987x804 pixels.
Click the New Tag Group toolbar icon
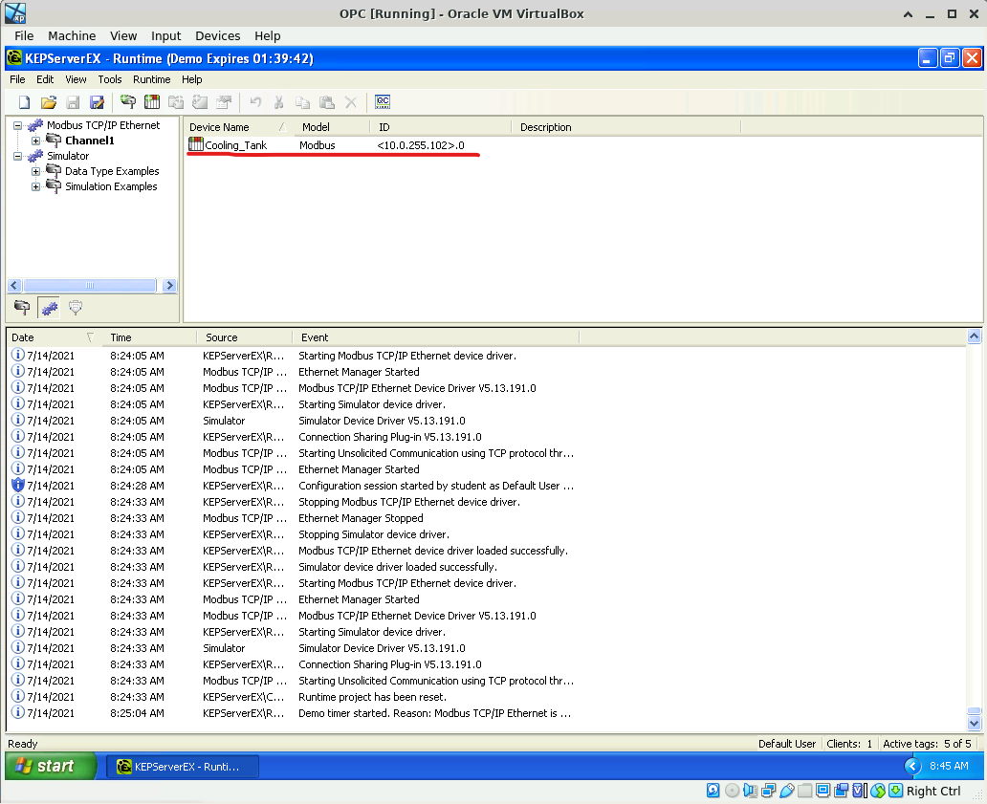point(176,102)
